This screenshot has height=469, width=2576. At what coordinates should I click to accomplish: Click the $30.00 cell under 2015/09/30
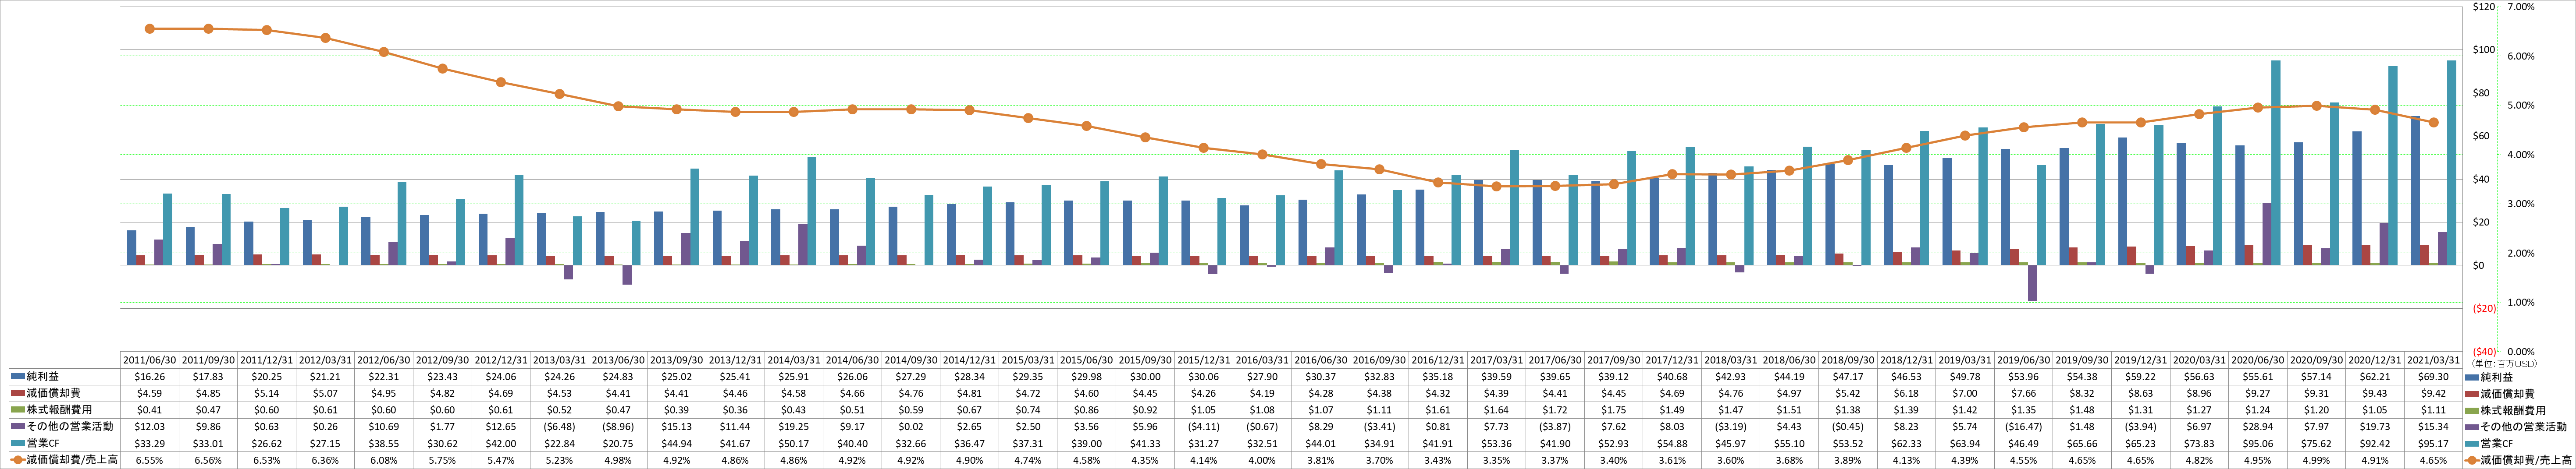click(1145, 377)
